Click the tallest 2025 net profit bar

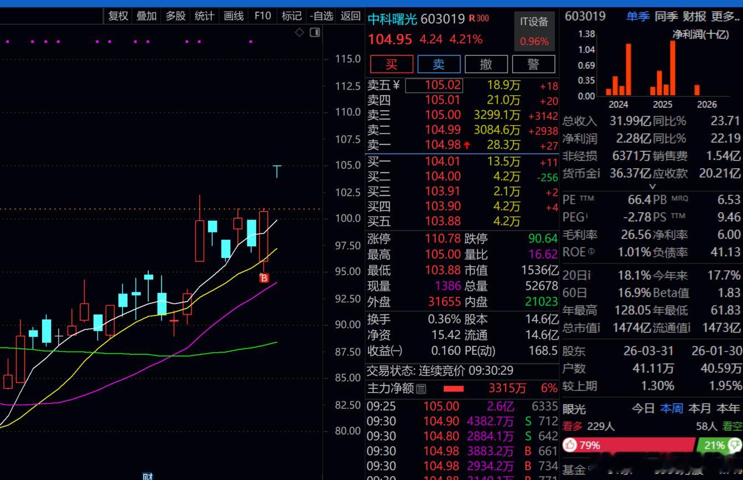[x=673, y=68]
